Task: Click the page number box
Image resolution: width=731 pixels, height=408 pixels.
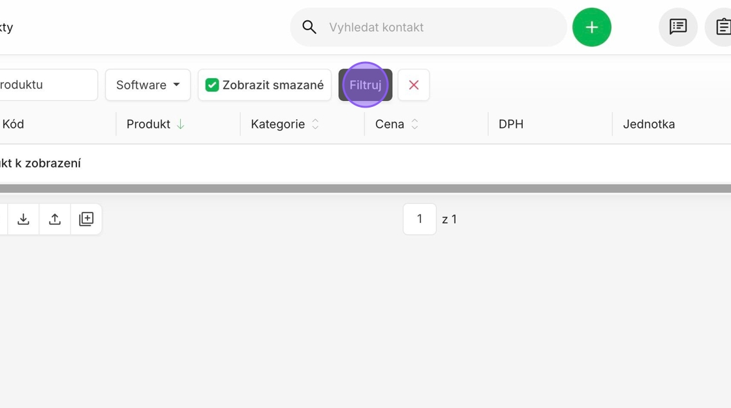Action: click(420, 219)
